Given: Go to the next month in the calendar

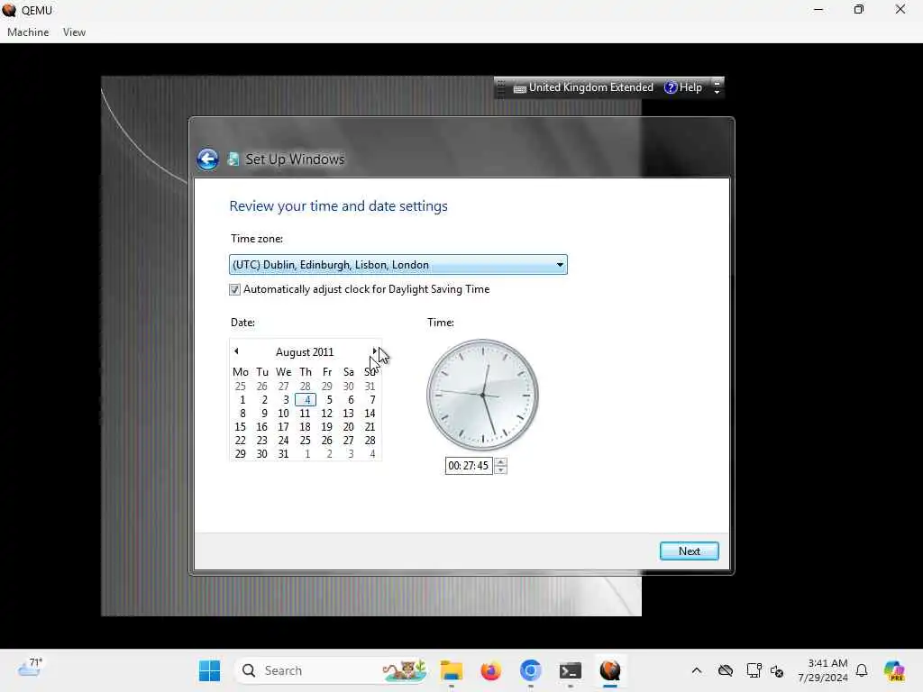Looking at the screenshot, I should point(374,351).
